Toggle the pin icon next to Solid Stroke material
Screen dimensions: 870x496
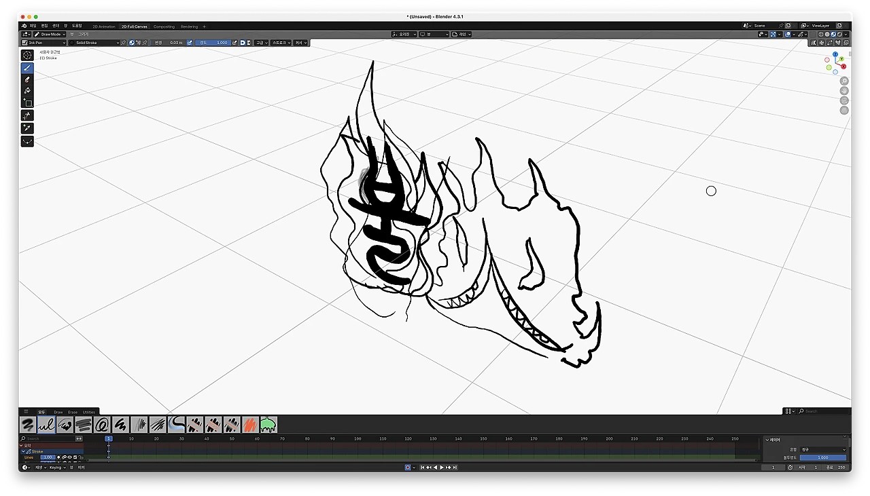[123, 43]
